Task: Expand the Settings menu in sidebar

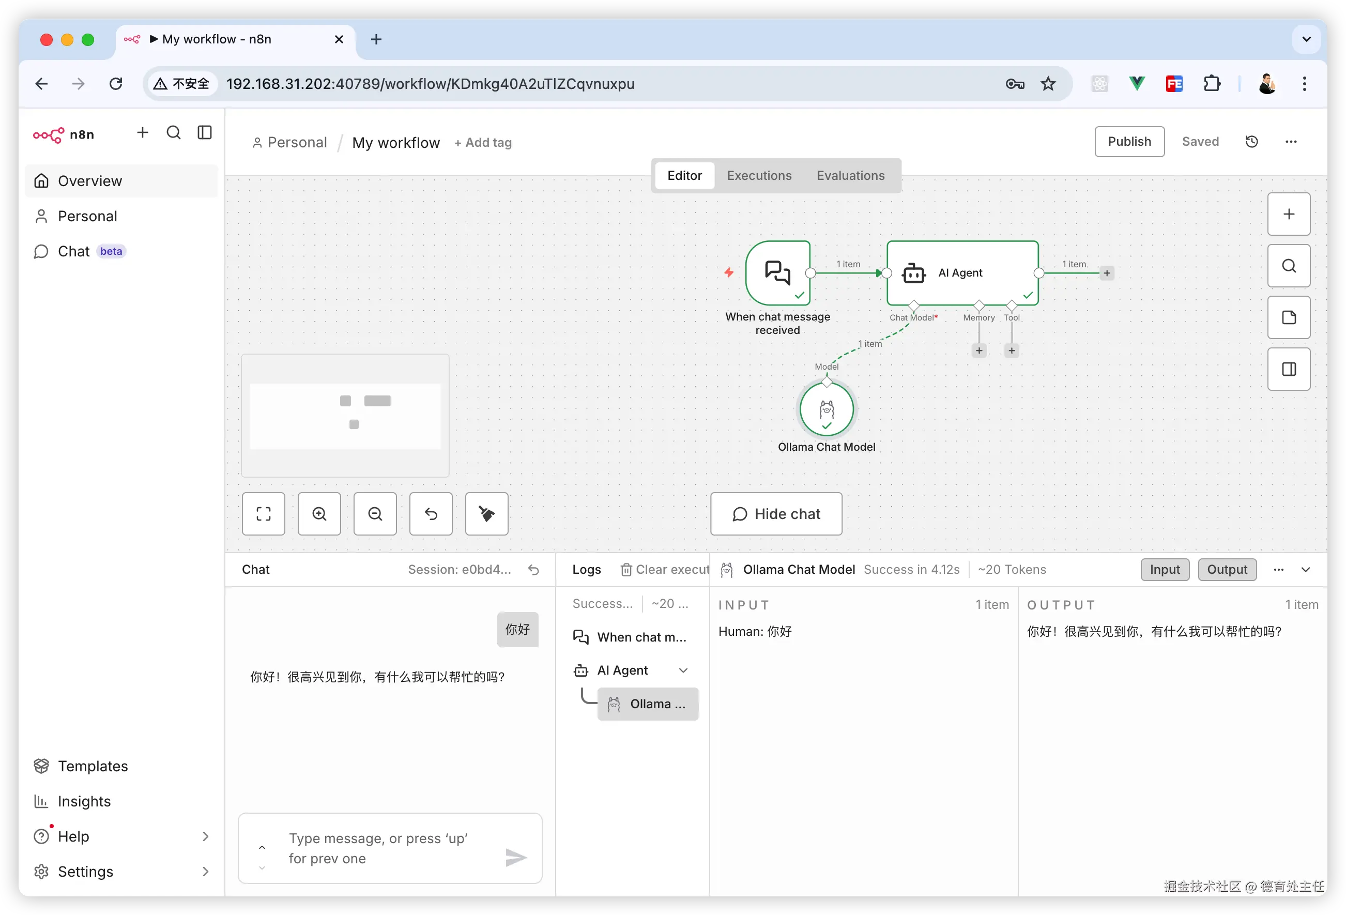Action: tap(205, 872)
